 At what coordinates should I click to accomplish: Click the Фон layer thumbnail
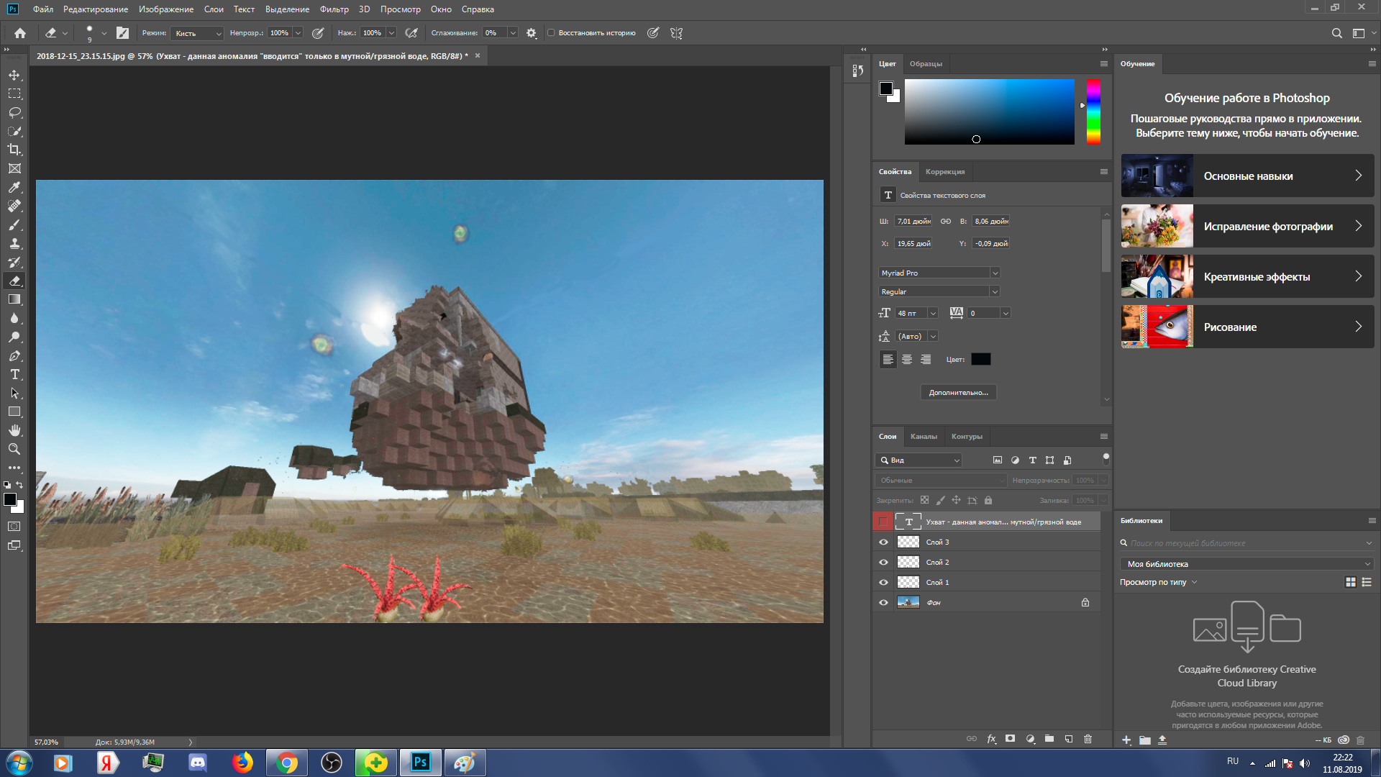[908, 603]
